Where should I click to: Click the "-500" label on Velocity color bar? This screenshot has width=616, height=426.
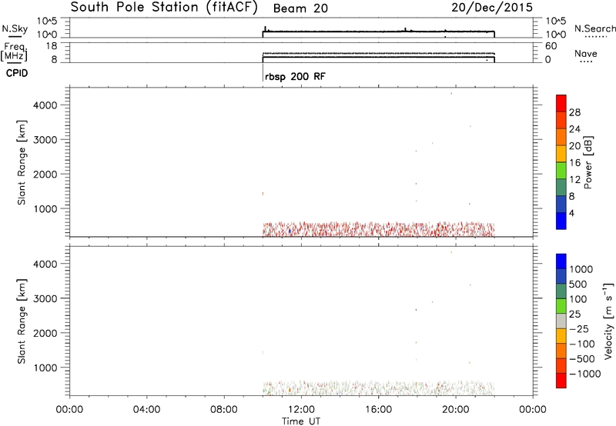point(582,358)
